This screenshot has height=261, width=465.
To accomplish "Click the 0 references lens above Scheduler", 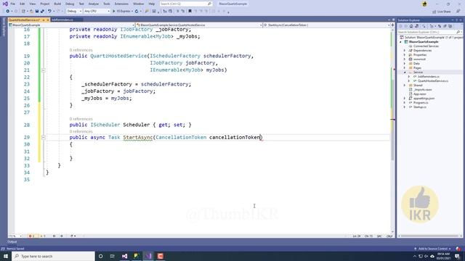I will click(81, 119).
